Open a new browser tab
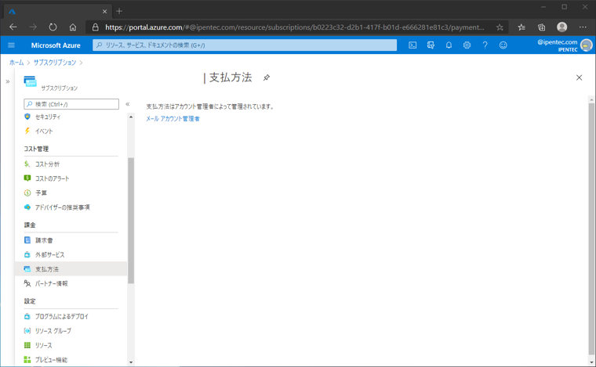 click(x=119, y=11)
